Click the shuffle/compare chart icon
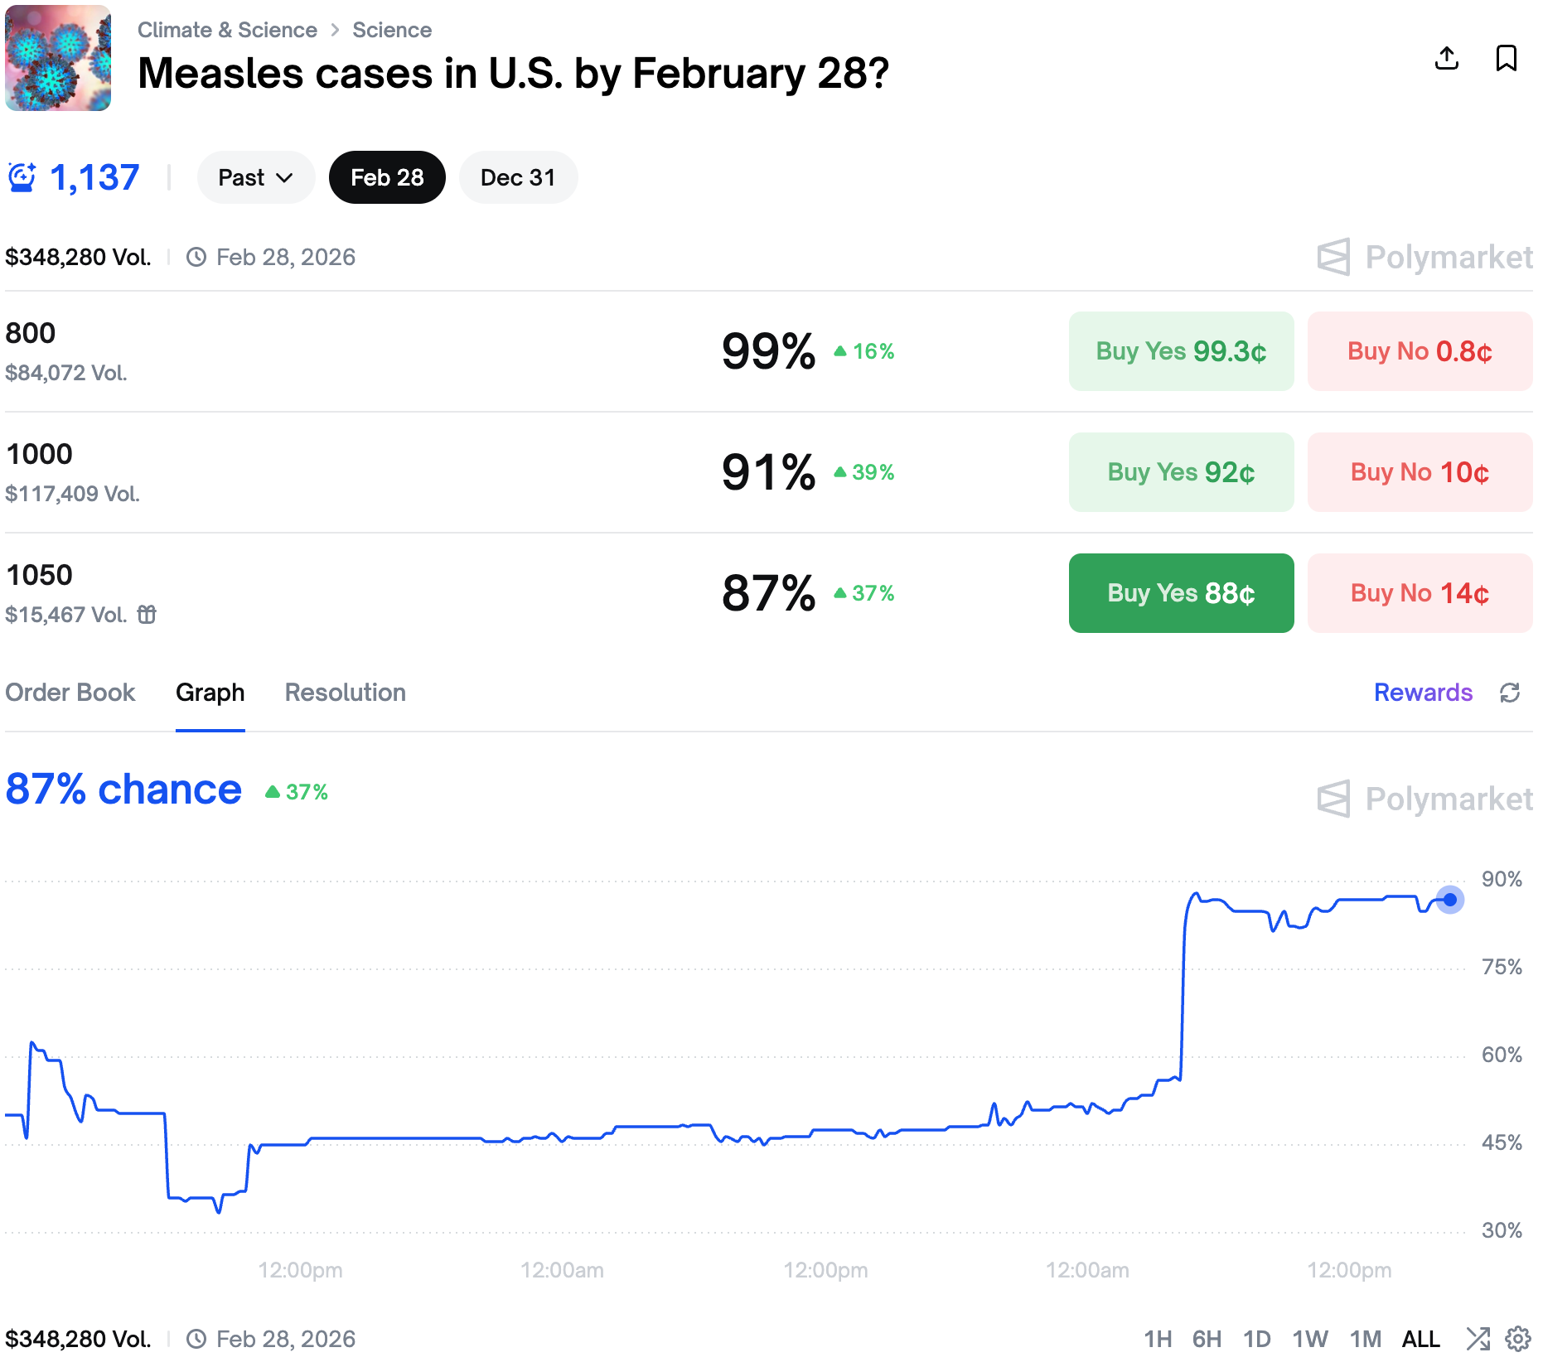Image resolution: width=1543 pixels, height=1362 pixels. 1478,1338
